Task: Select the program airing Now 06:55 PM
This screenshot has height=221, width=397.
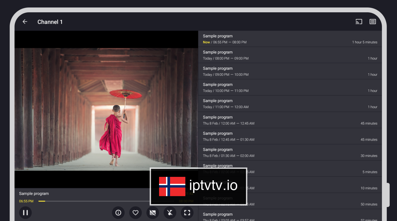Action: [x=290, y=39]
